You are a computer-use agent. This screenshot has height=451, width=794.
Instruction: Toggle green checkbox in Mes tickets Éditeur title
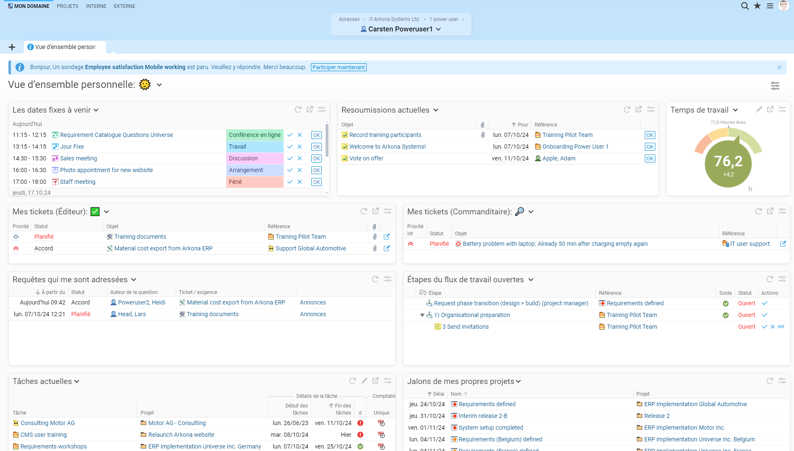(95, 211)
